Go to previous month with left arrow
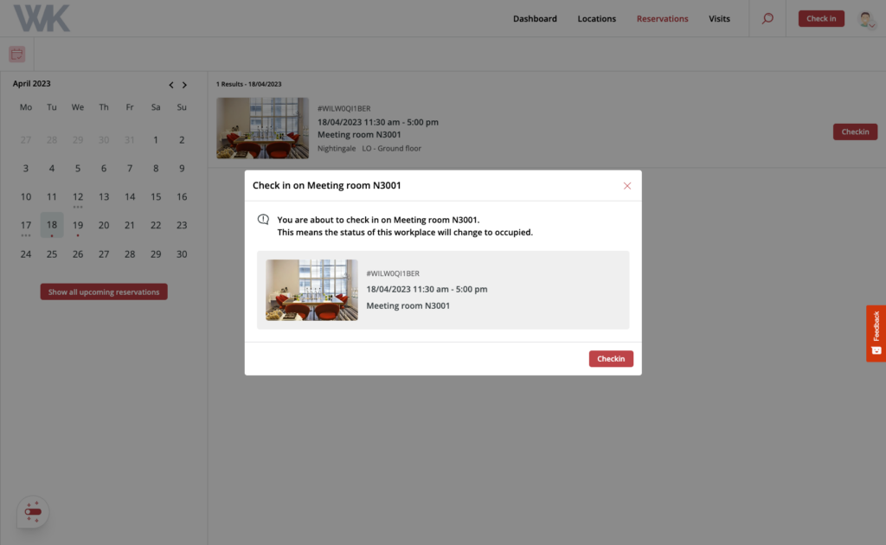Image resolution: width=886 pixels, height=545 pixels. (x=170, y=85)
